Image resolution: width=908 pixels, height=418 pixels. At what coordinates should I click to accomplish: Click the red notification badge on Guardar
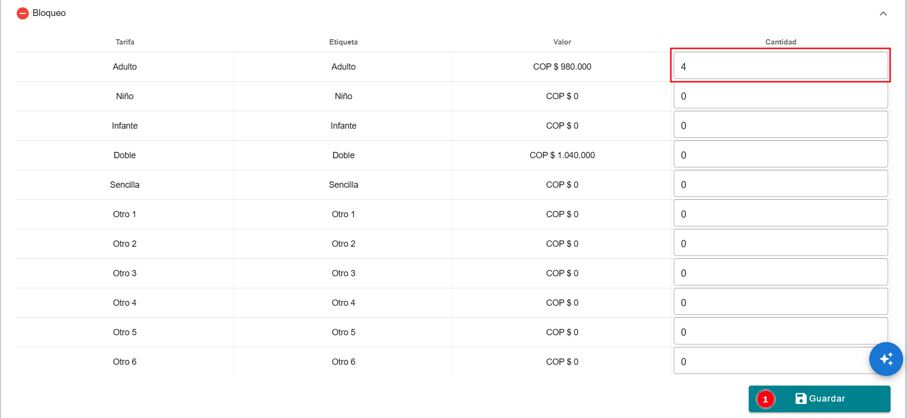(765, 399)
